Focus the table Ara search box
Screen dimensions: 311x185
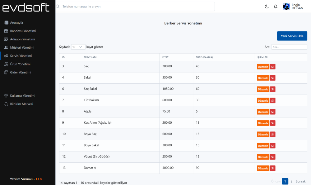289,47
